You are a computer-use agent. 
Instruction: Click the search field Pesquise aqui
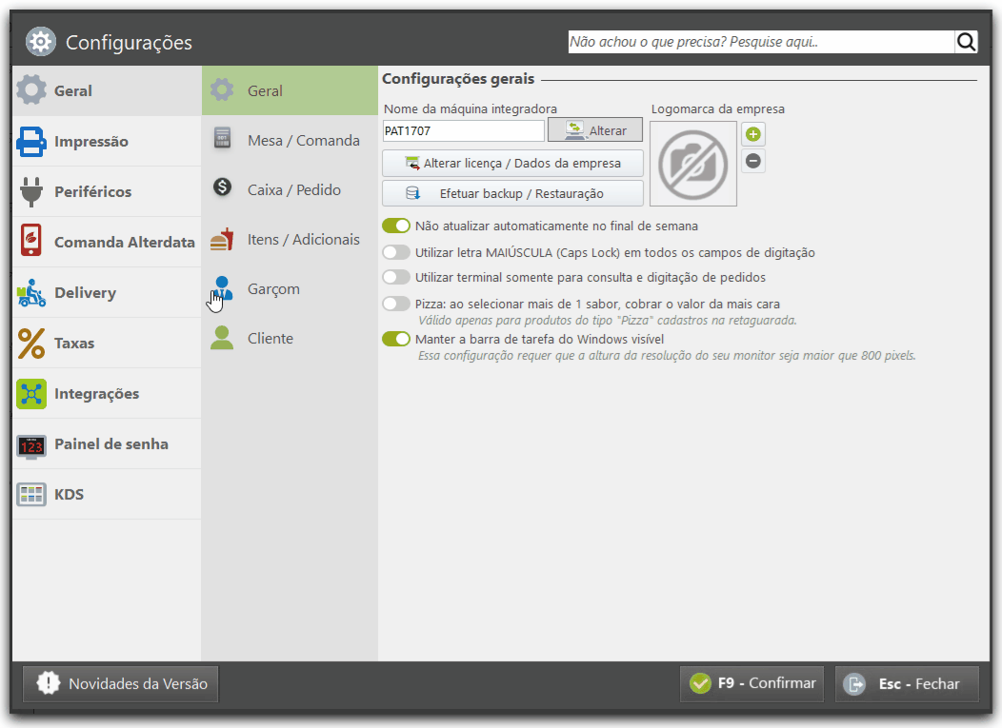761,42
